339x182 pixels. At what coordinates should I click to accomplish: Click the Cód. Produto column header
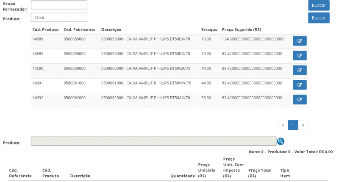click(45, 30)
